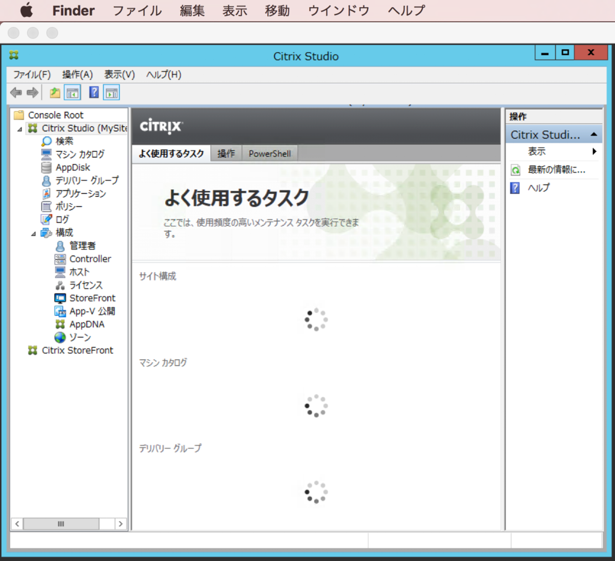Click the マシン カタログ section heading in main pane
The height and width of the screenshot is (561, 615).
coord(163,363)
